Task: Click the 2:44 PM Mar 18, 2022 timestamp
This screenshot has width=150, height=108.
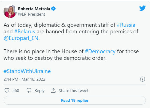Action: (x=24, y=79)
